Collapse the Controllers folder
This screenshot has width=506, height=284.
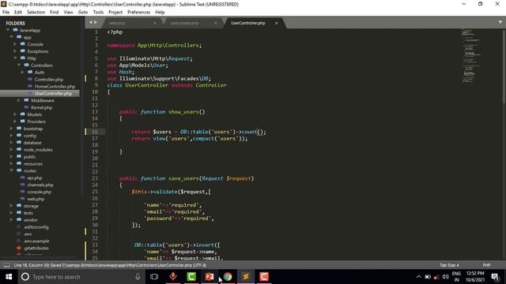19,65
